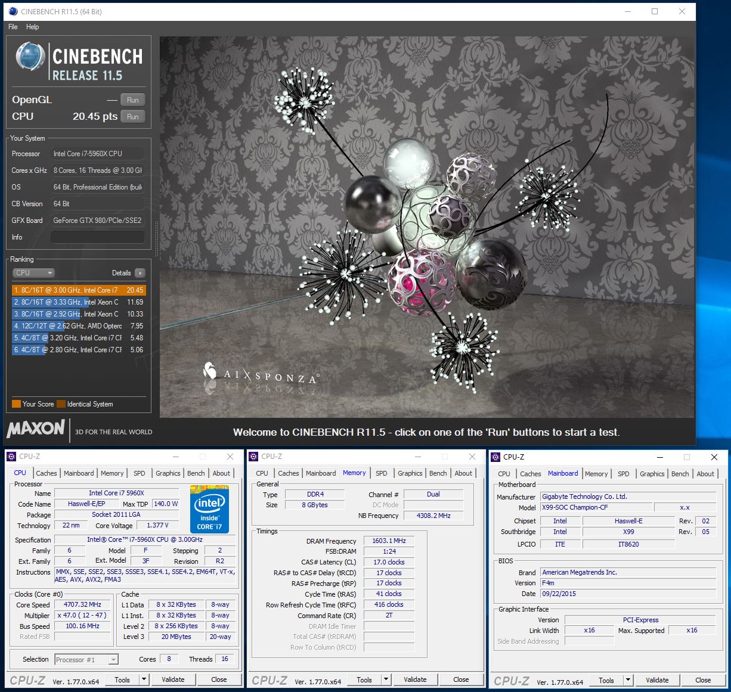Click the BIOS date 09/22/2015
The height and width of the screenshot is (692, 731).
point(628,594)
